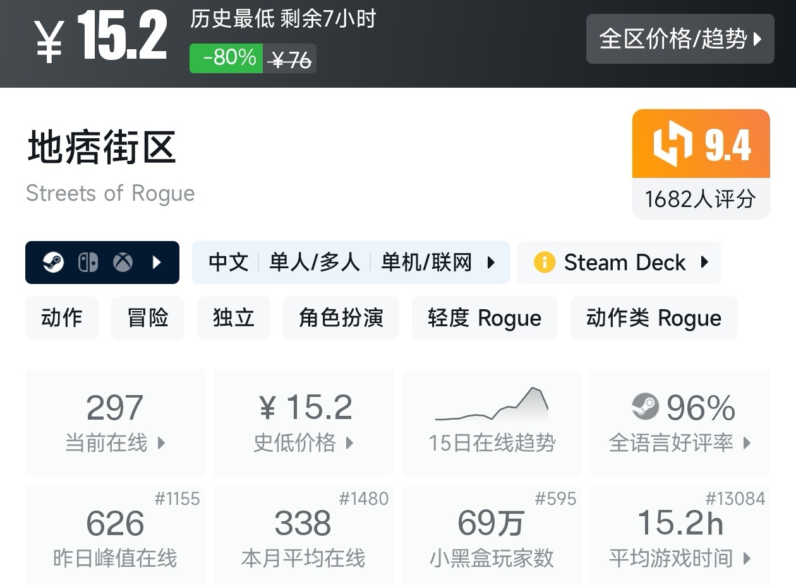Click the Steam platform icon
Viewport: 796px width, 585px height.
pyautogui.click(x=54, y=263)
